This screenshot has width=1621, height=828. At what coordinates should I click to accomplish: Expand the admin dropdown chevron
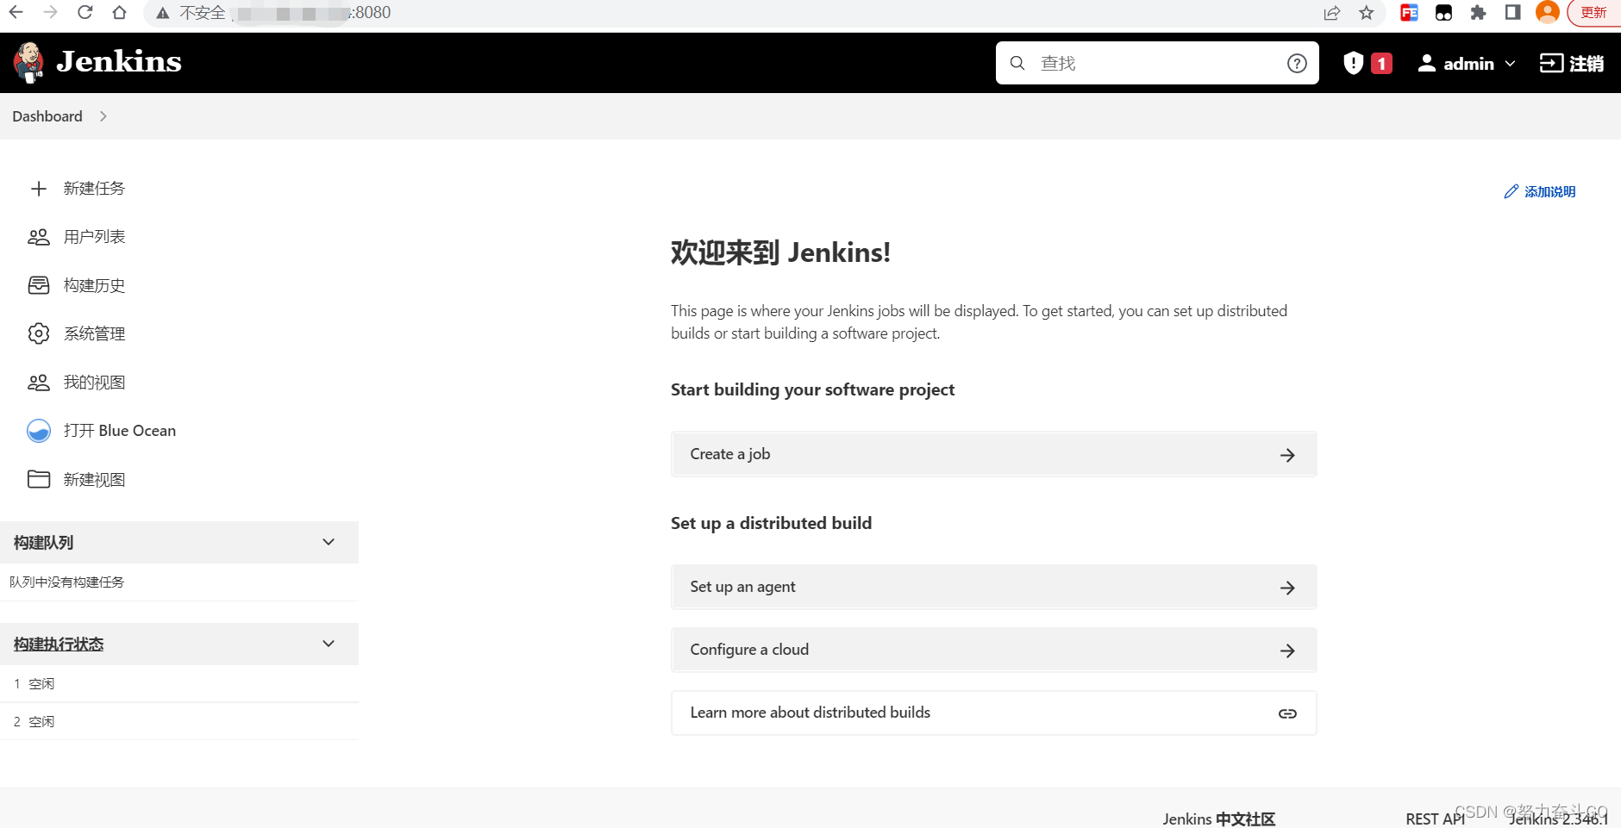pos(1510,64)
